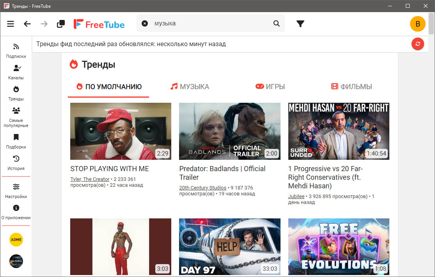Click the vertical scrollbar thumb
435x277 pixels.
431,23
